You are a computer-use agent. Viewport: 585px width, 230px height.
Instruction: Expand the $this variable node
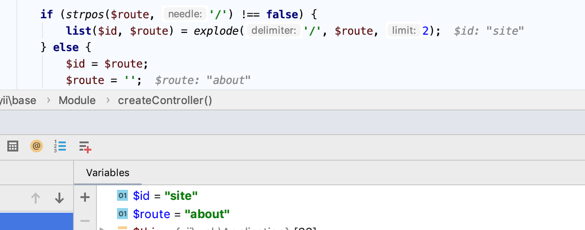[102, 228]
